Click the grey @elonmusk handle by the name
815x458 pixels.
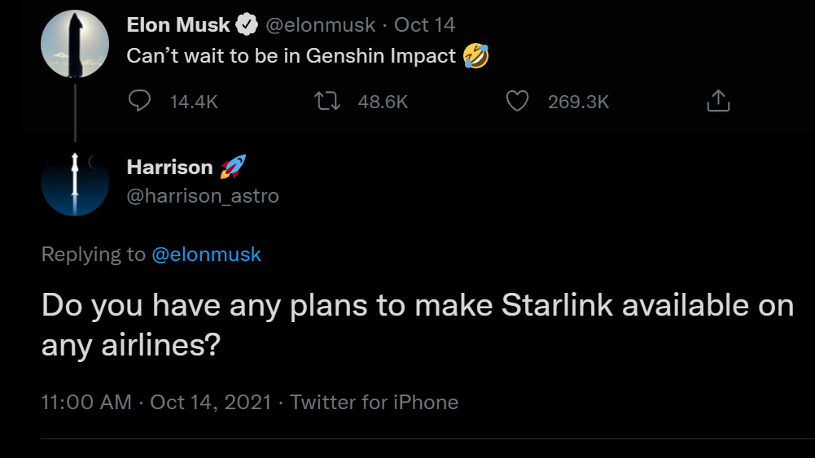[x=321, y=25]
